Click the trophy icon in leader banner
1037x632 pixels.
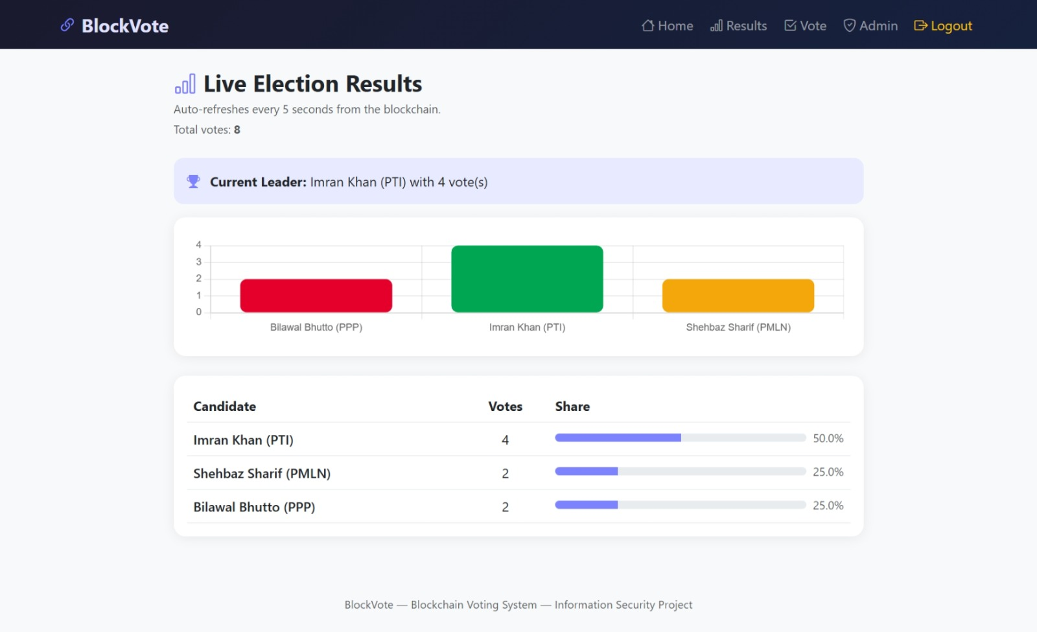click(x=193, y=181)
